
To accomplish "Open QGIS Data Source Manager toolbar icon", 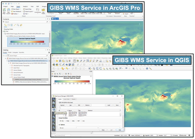I will [54, 65].
